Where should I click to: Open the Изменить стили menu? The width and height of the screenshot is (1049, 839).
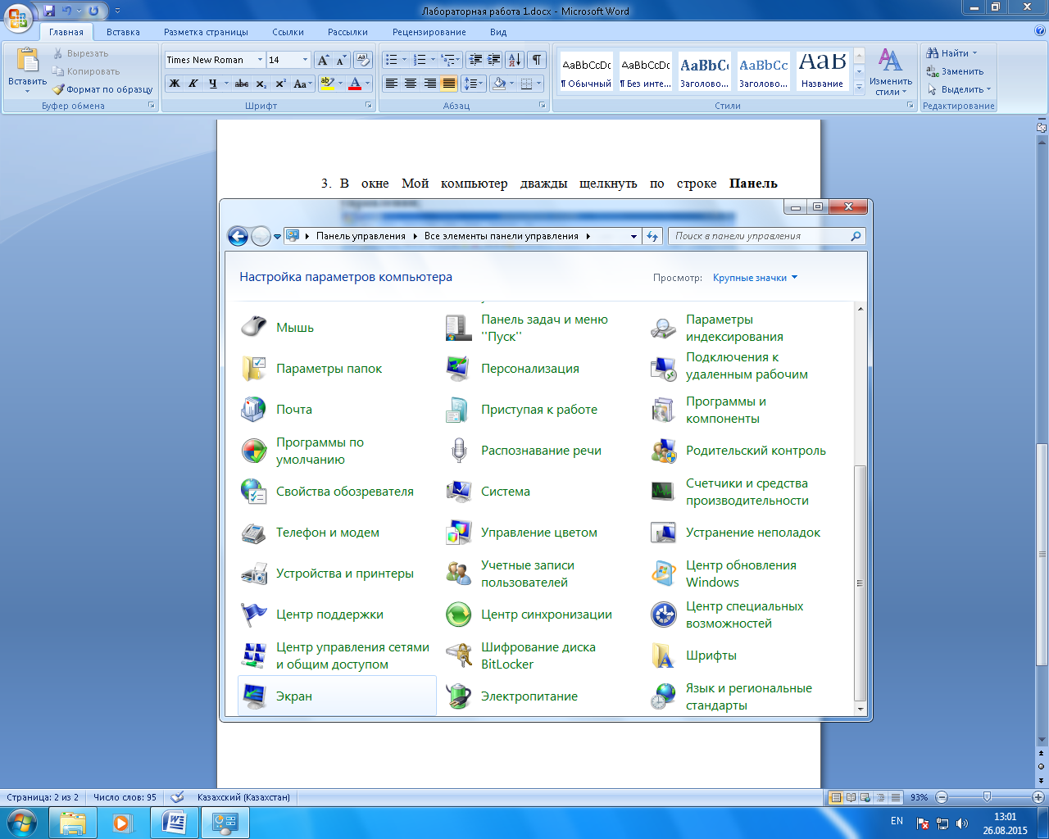891,72
